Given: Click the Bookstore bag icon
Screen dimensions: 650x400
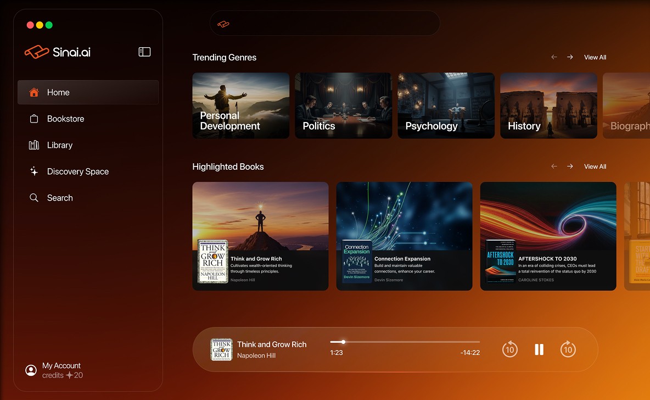Looking at the screenshot, I should (x=34, y=119).
